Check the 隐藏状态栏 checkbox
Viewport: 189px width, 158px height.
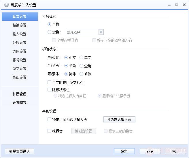(x=50, y=90)
